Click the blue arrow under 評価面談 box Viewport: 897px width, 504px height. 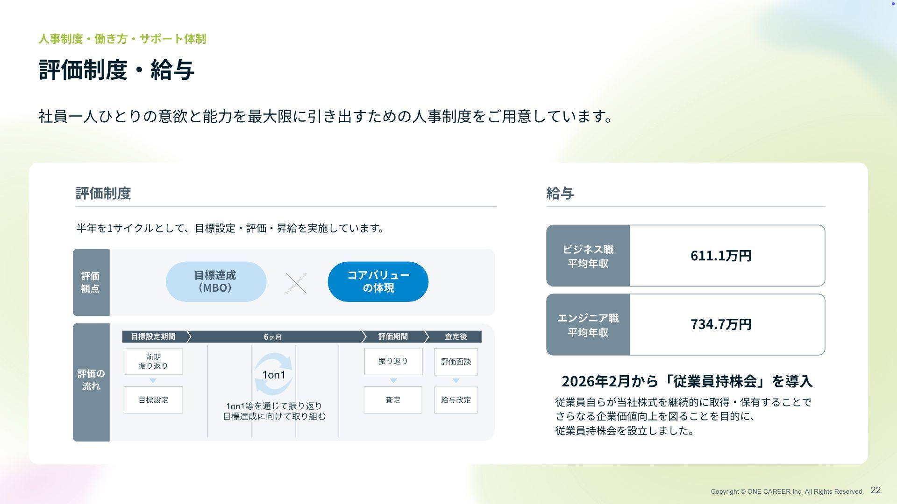click(456, 381)
